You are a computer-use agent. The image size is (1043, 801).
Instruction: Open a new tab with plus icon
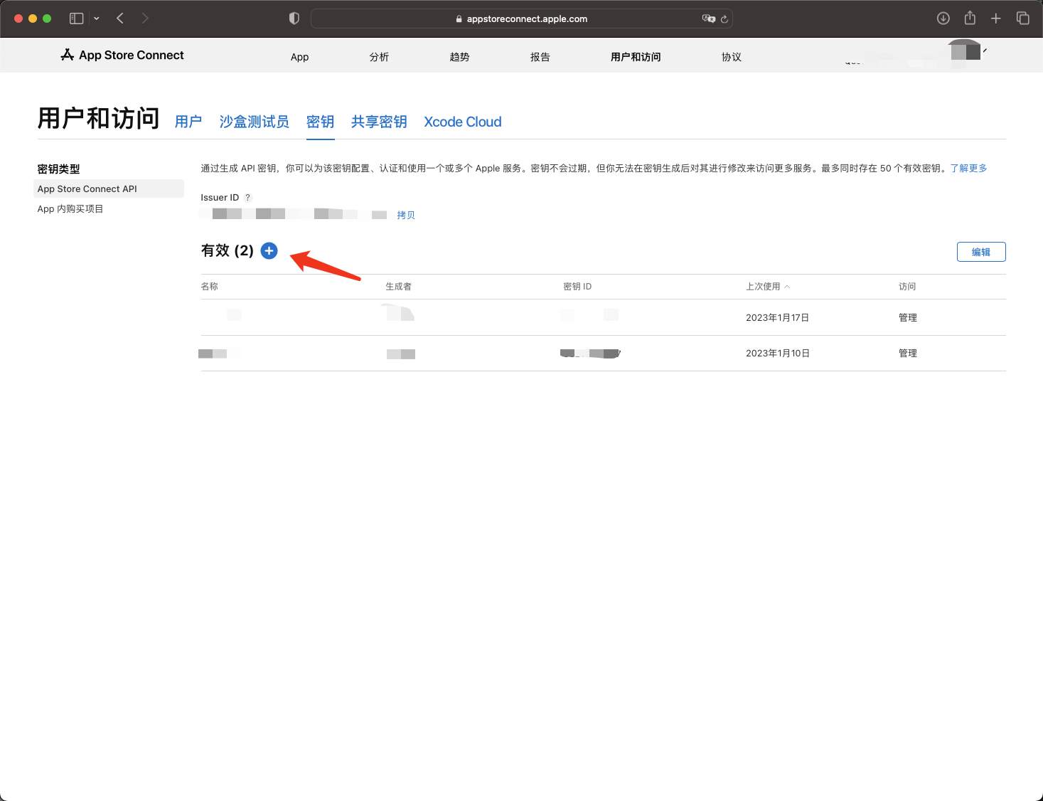(996, 18)
